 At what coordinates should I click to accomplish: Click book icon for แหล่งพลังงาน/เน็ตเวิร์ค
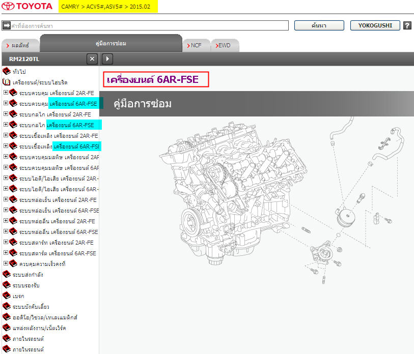coord(6,328)
